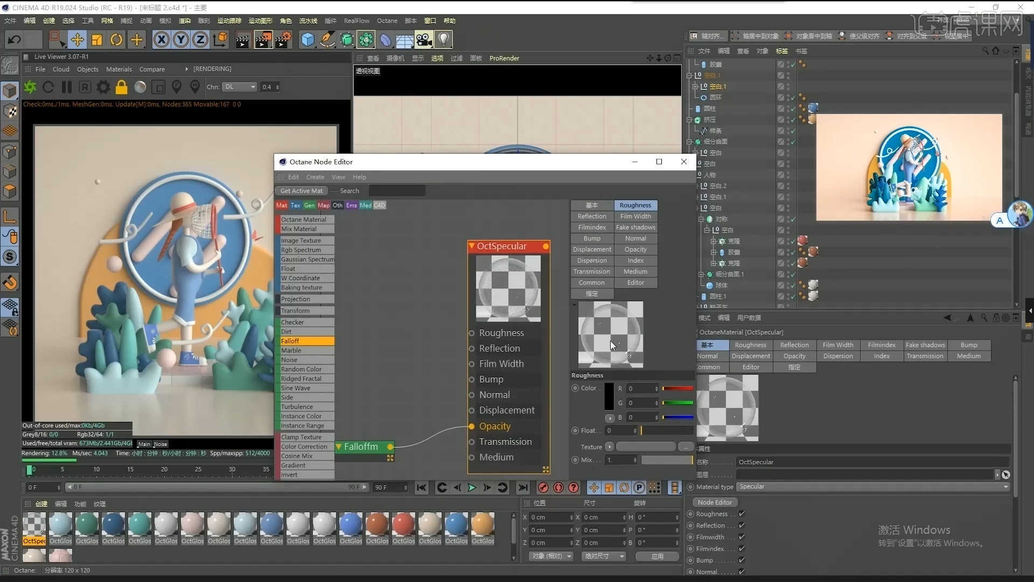Viewport: 1034px width, 582px height.
Task: Open Opacity tab in attribute panel
Action: pos(794,356)
